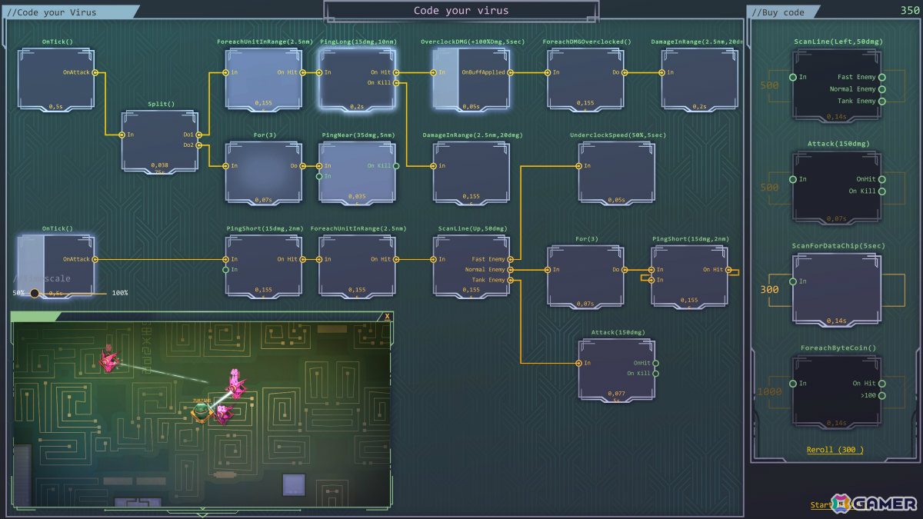Click the Do2 output port on Split()
This screenshot has width=923, height=519.
point(198,145)
